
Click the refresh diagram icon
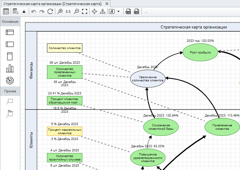(x=50, y=11)
